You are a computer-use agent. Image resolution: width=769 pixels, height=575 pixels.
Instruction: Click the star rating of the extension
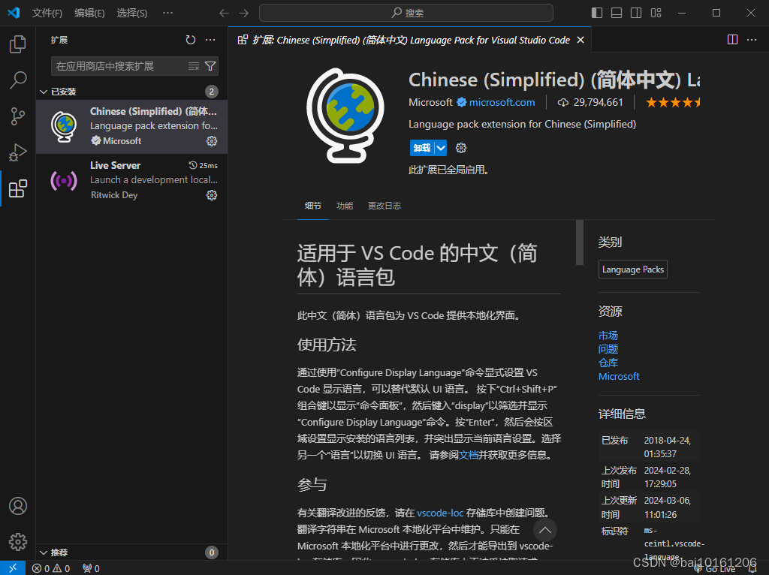coord(672,102)
